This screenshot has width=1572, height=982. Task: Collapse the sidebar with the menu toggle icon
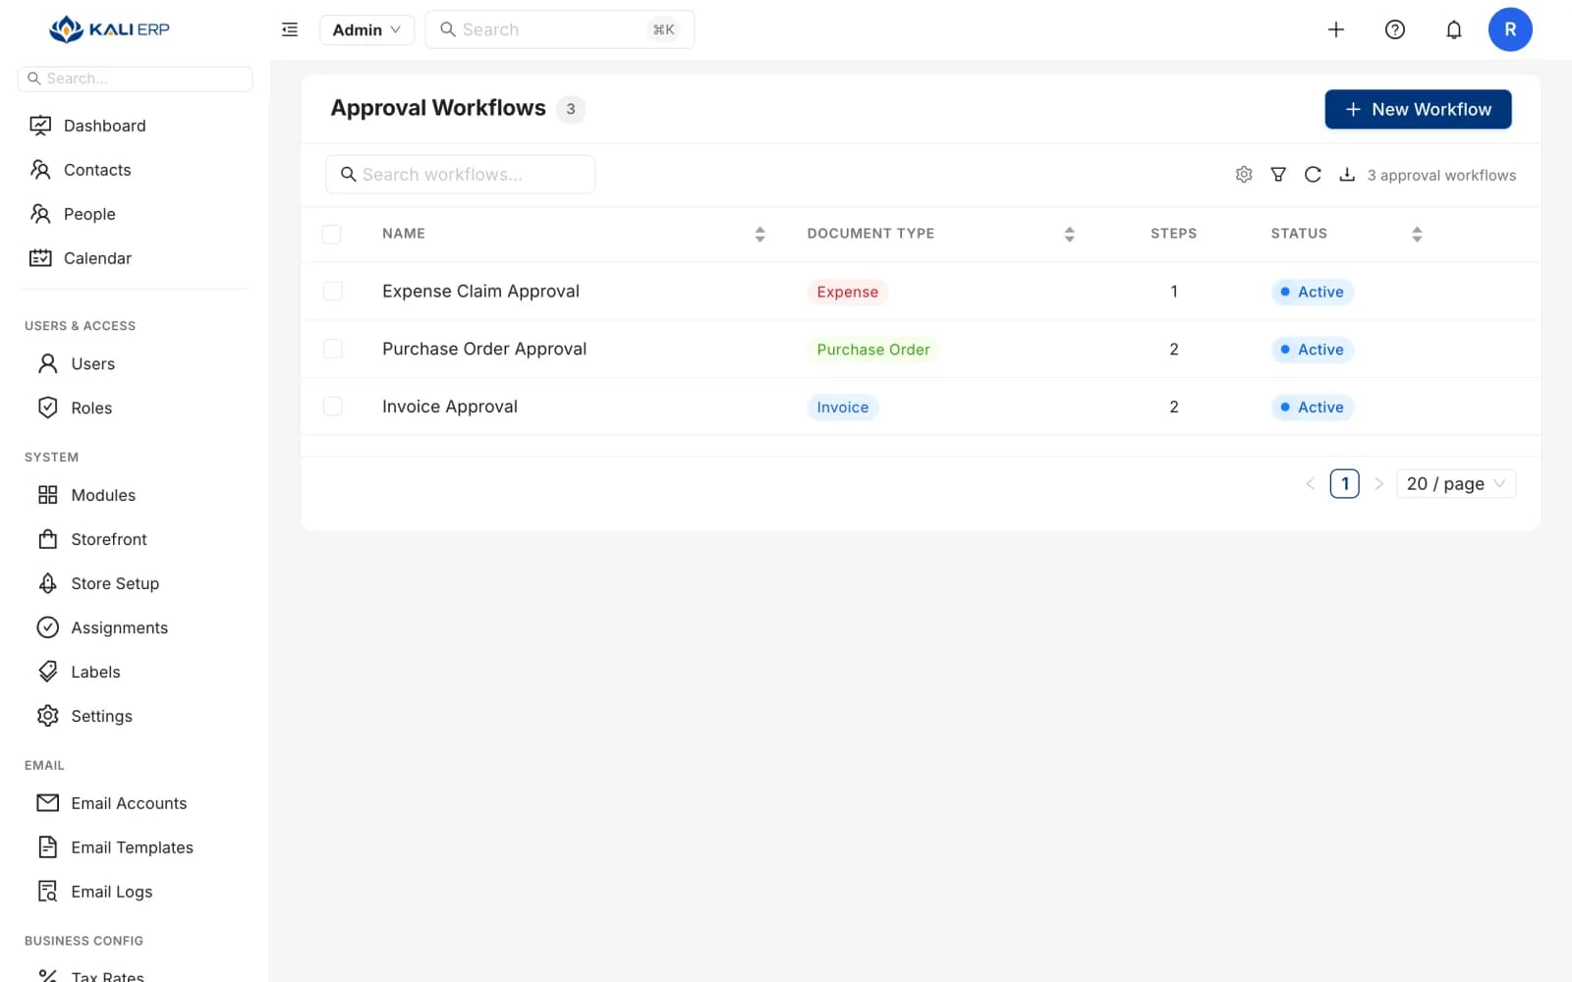[290, 29]
